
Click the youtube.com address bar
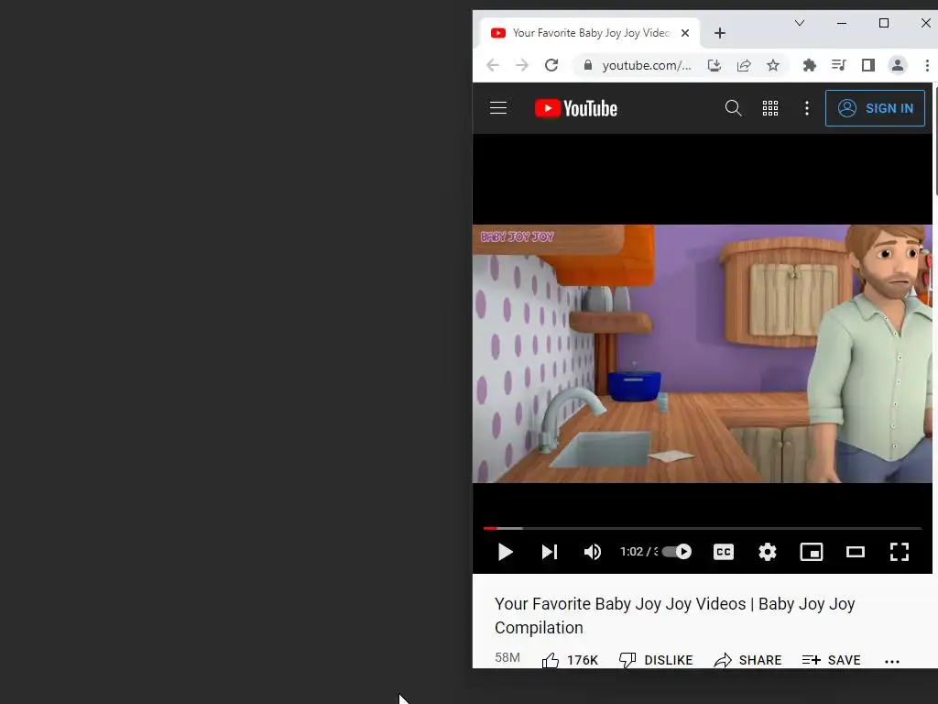(x=647, y=65)
